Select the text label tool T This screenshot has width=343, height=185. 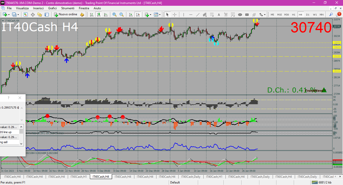tap(226, 15)
